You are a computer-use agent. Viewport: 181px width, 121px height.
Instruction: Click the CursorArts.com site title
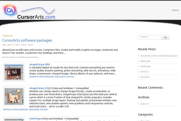[36, 17]
